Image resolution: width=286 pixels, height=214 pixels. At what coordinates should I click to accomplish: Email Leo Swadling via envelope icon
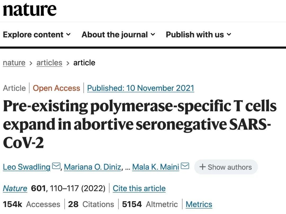click(x=56, y=166)
